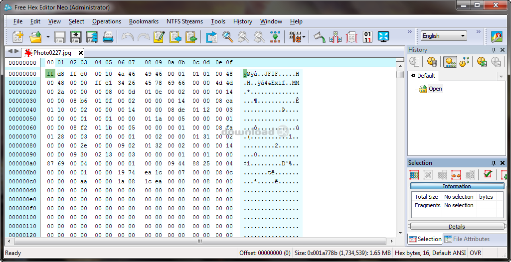This screenshot has width=511, height=262.
Task: Click the Fill bucket icon
Action: click(319, 37)
